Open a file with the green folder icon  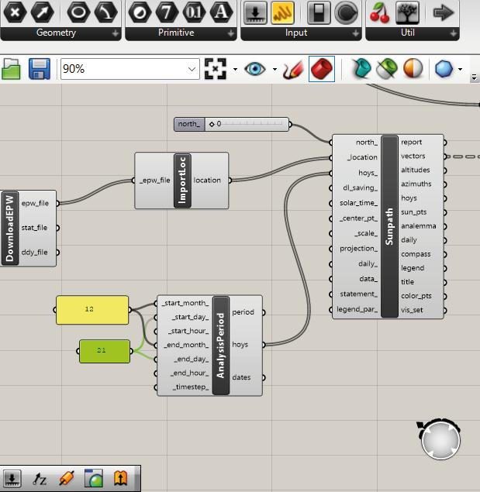[x=11, y=69]
